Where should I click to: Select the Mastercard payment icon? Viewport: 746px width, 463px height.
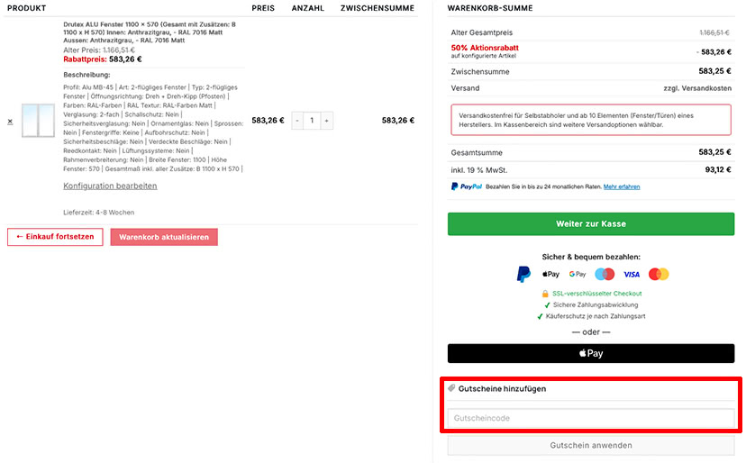[659, 274]
